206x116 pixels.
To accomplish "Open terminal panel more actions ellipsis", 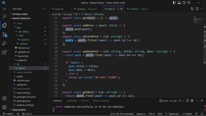I will 197,101.
